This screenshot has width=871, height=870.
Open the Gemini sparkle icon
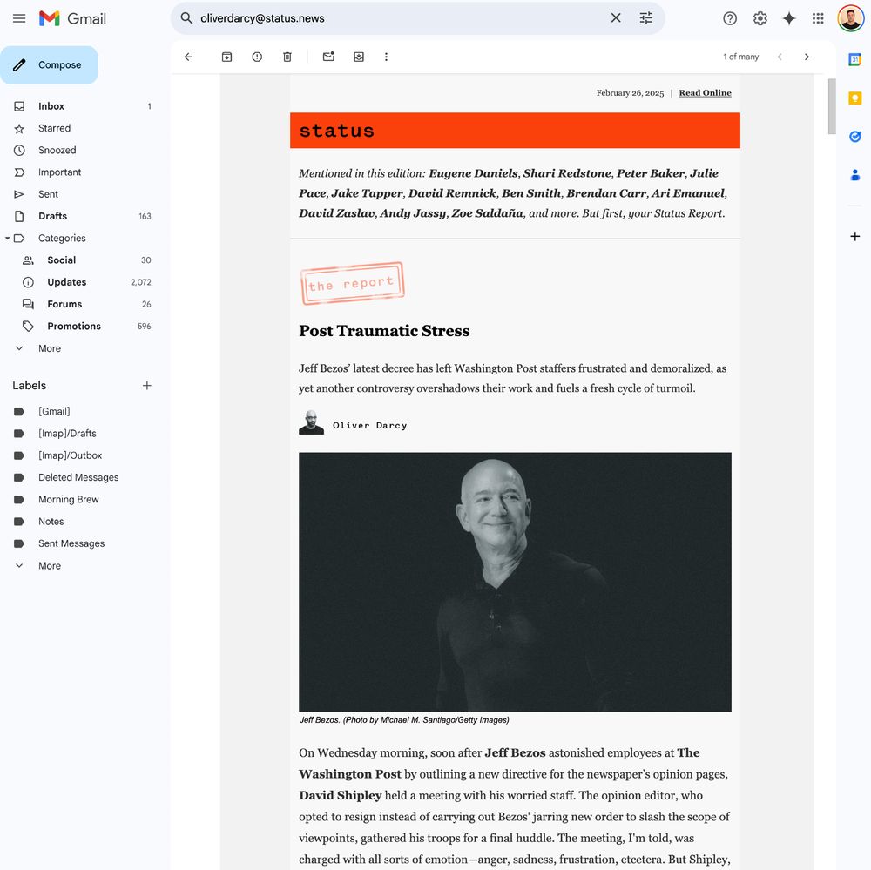coord(789,18)
